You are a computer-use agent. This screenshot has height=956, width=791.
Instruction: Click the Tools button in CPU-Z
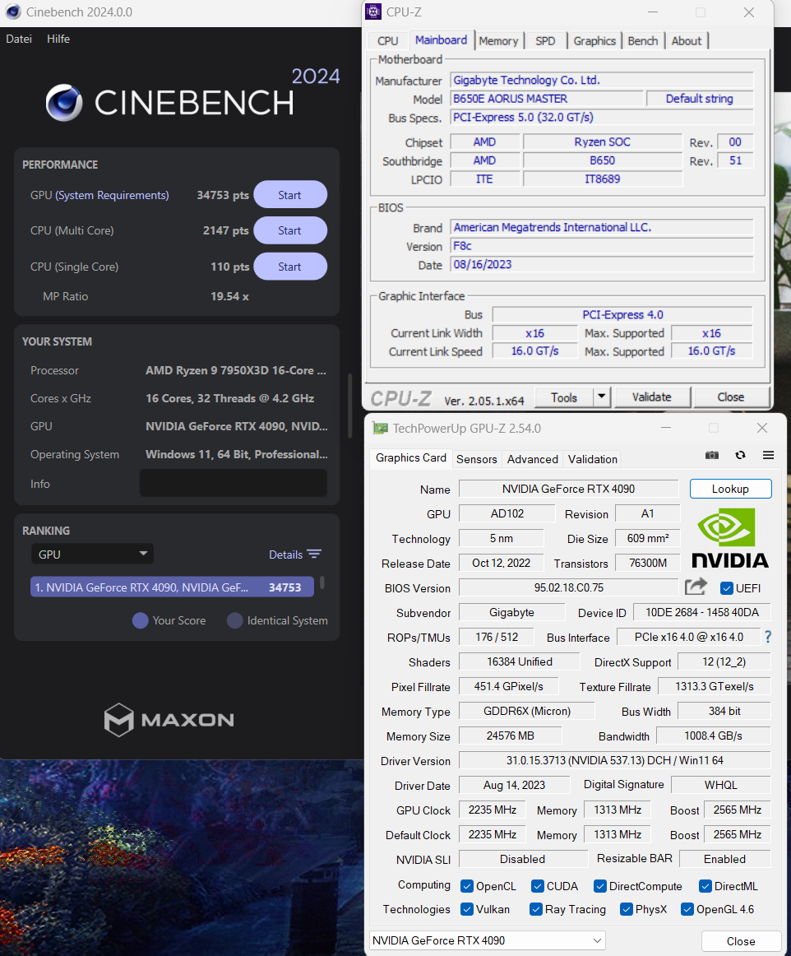(564, 397)
